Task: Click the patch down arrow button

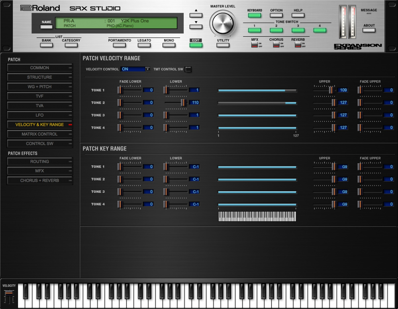Action: (x=196, y=27)
